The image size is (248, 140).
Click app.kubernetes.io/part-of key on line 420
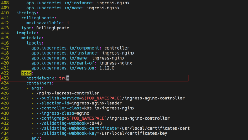point(63,63)
